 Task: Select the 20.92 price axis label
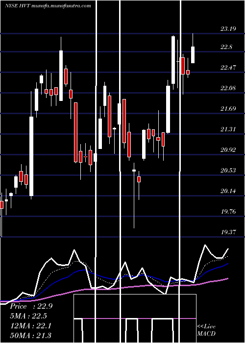pyautogui.click(x=228, y=149)
